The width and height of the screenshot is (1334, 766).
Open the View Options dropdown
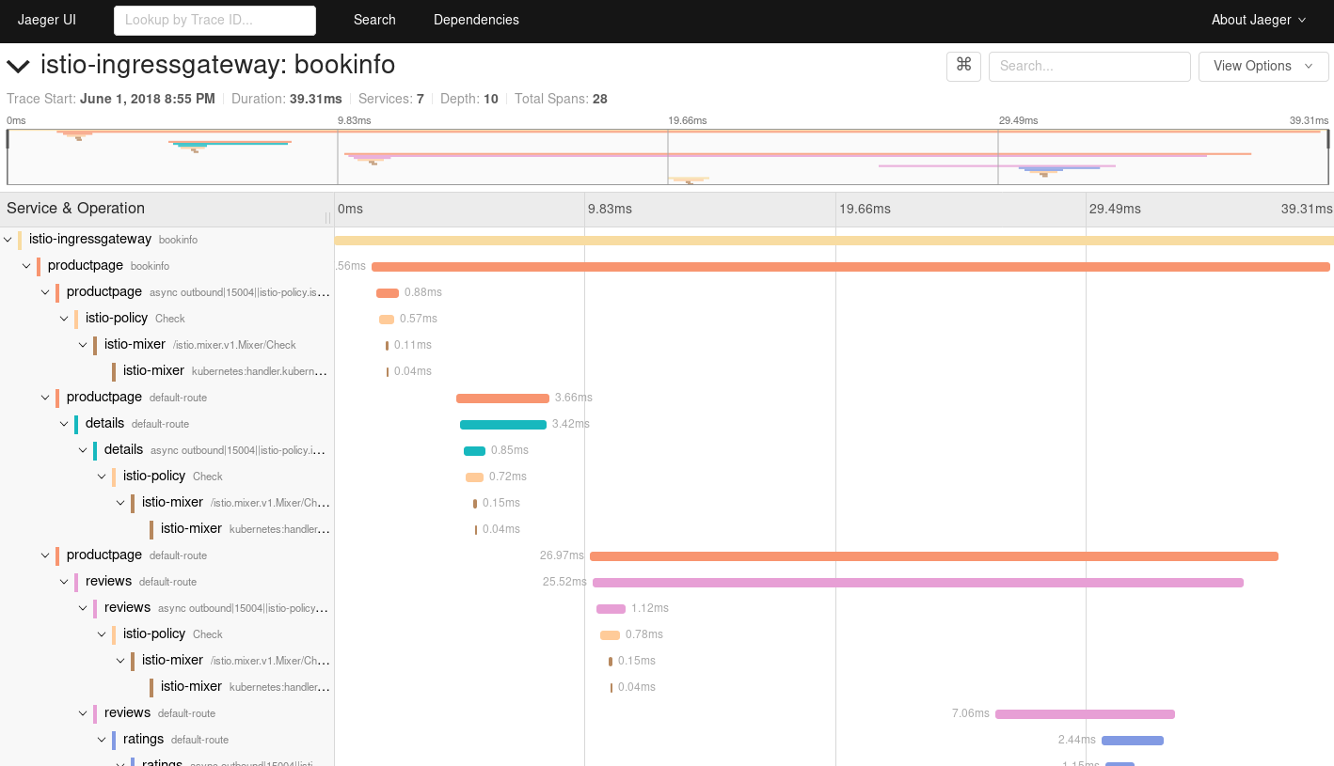1263,66
